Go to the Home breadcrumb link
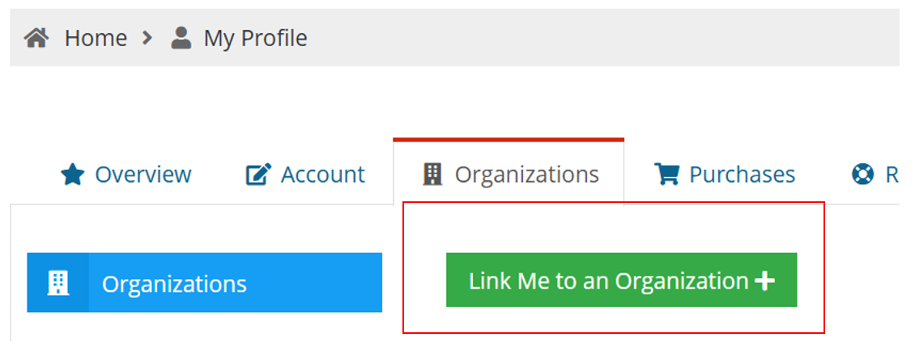 click(x=96, y=39)
